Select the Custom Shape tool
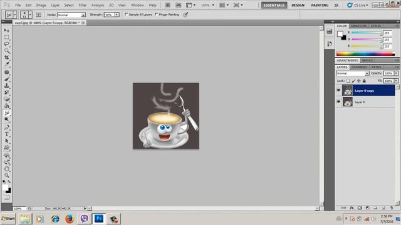 [x=7, y=147]
